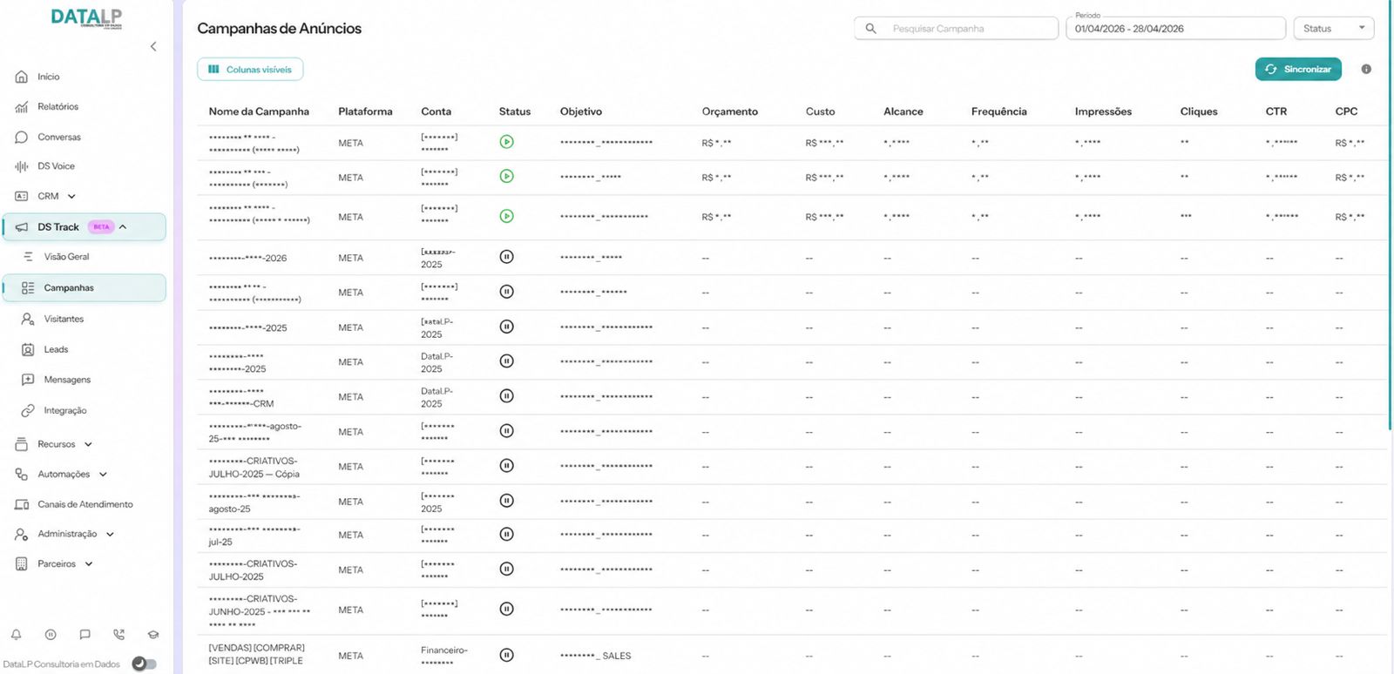Click paused status icon of the CRM campaign
The height and width of the screenshot is (674, 1394).
coord(506,396)
